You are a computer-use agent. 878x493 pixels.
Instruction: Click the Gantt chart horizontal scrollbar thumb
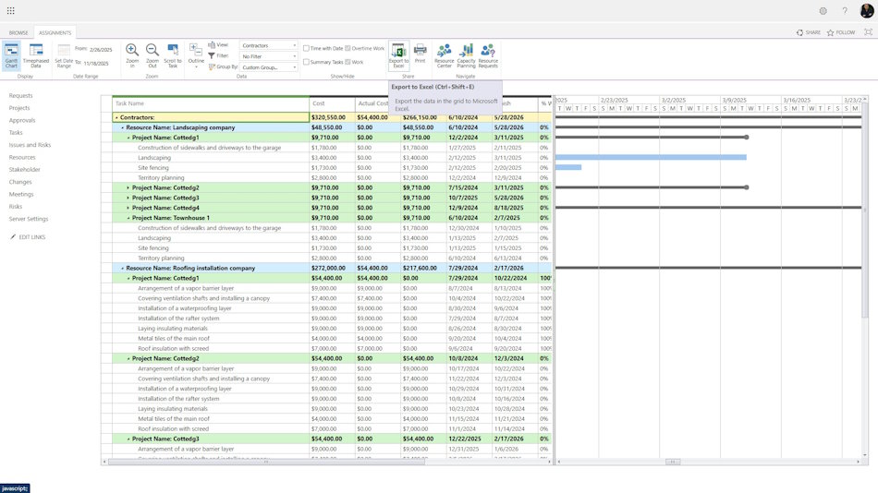pyautogui.click(x=673, y=462)
